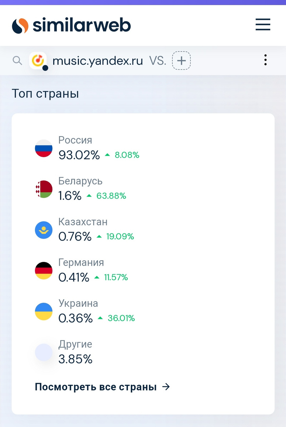This screenshot has width=286, height=427.
Task: Click the Belarus flag icon
Action: click(x=44, y=189)
